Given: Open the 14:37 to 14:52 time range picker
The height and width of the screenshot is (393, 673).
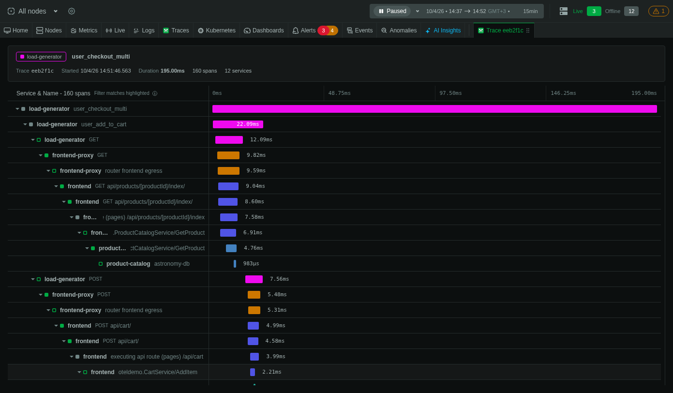Looking at the screenshot, I should coord(467,11).
